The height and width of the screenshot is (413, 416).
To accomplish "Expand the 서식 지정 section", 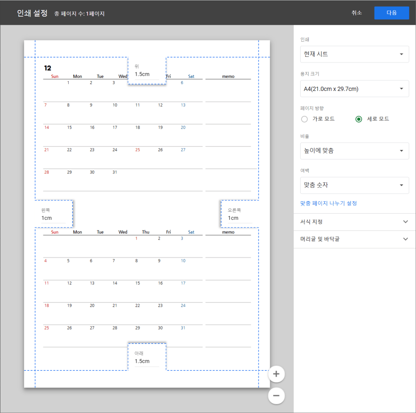I will tap(354, 222).
